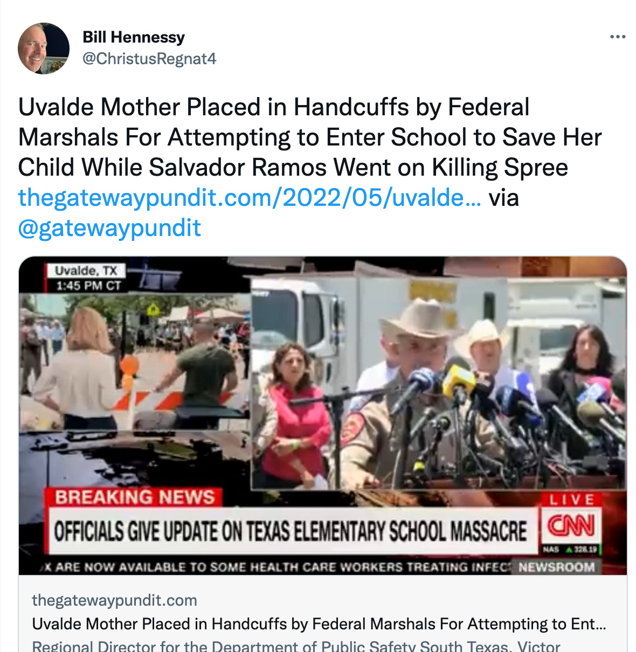This screenshot has height=652, width=636.
Task: Click Bill Hennessy's profile avatar photo
Action: pos(44,48)
